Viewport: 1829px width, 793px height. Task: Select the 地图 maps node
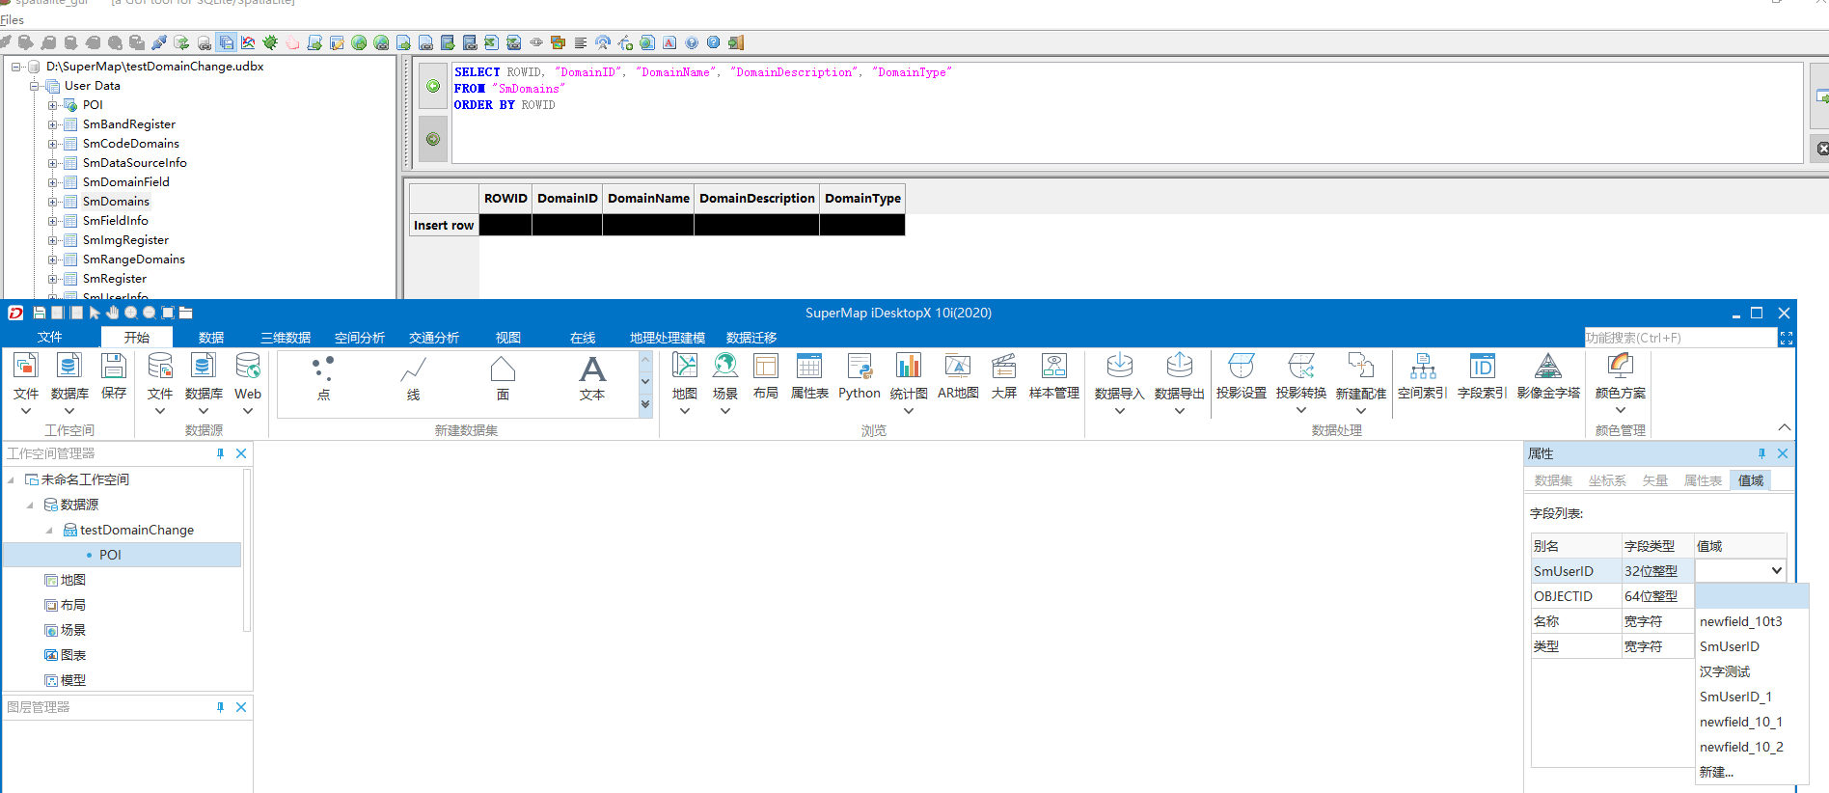tap(72, 580)
